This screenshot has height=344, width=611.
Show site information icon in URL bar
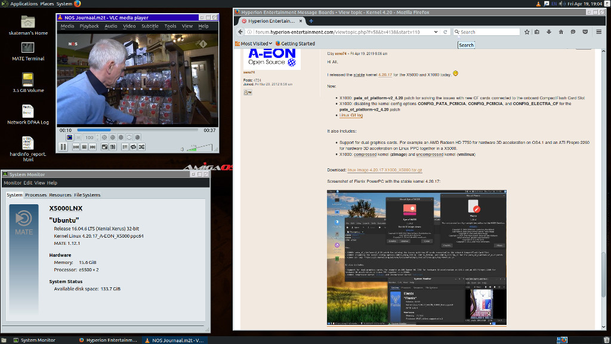(250, 32)
